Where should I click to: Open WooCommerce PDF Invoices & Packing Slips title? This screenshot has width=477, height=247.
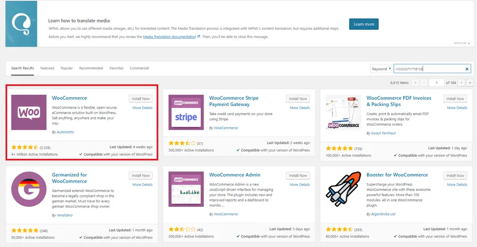[x=399, y=101]
